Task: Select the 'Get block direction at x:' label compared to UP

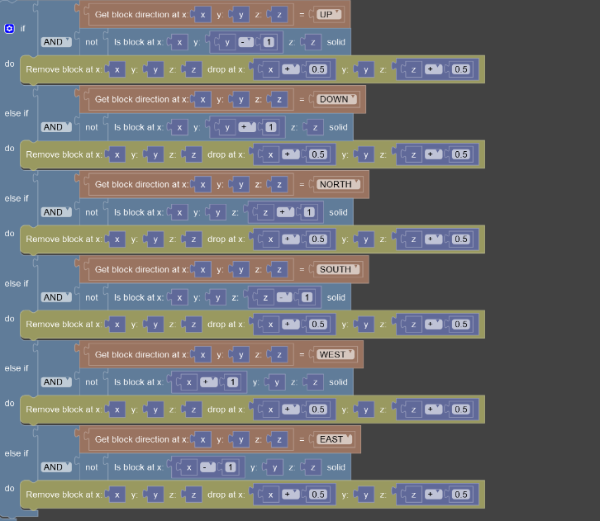Action: [141, 15]
